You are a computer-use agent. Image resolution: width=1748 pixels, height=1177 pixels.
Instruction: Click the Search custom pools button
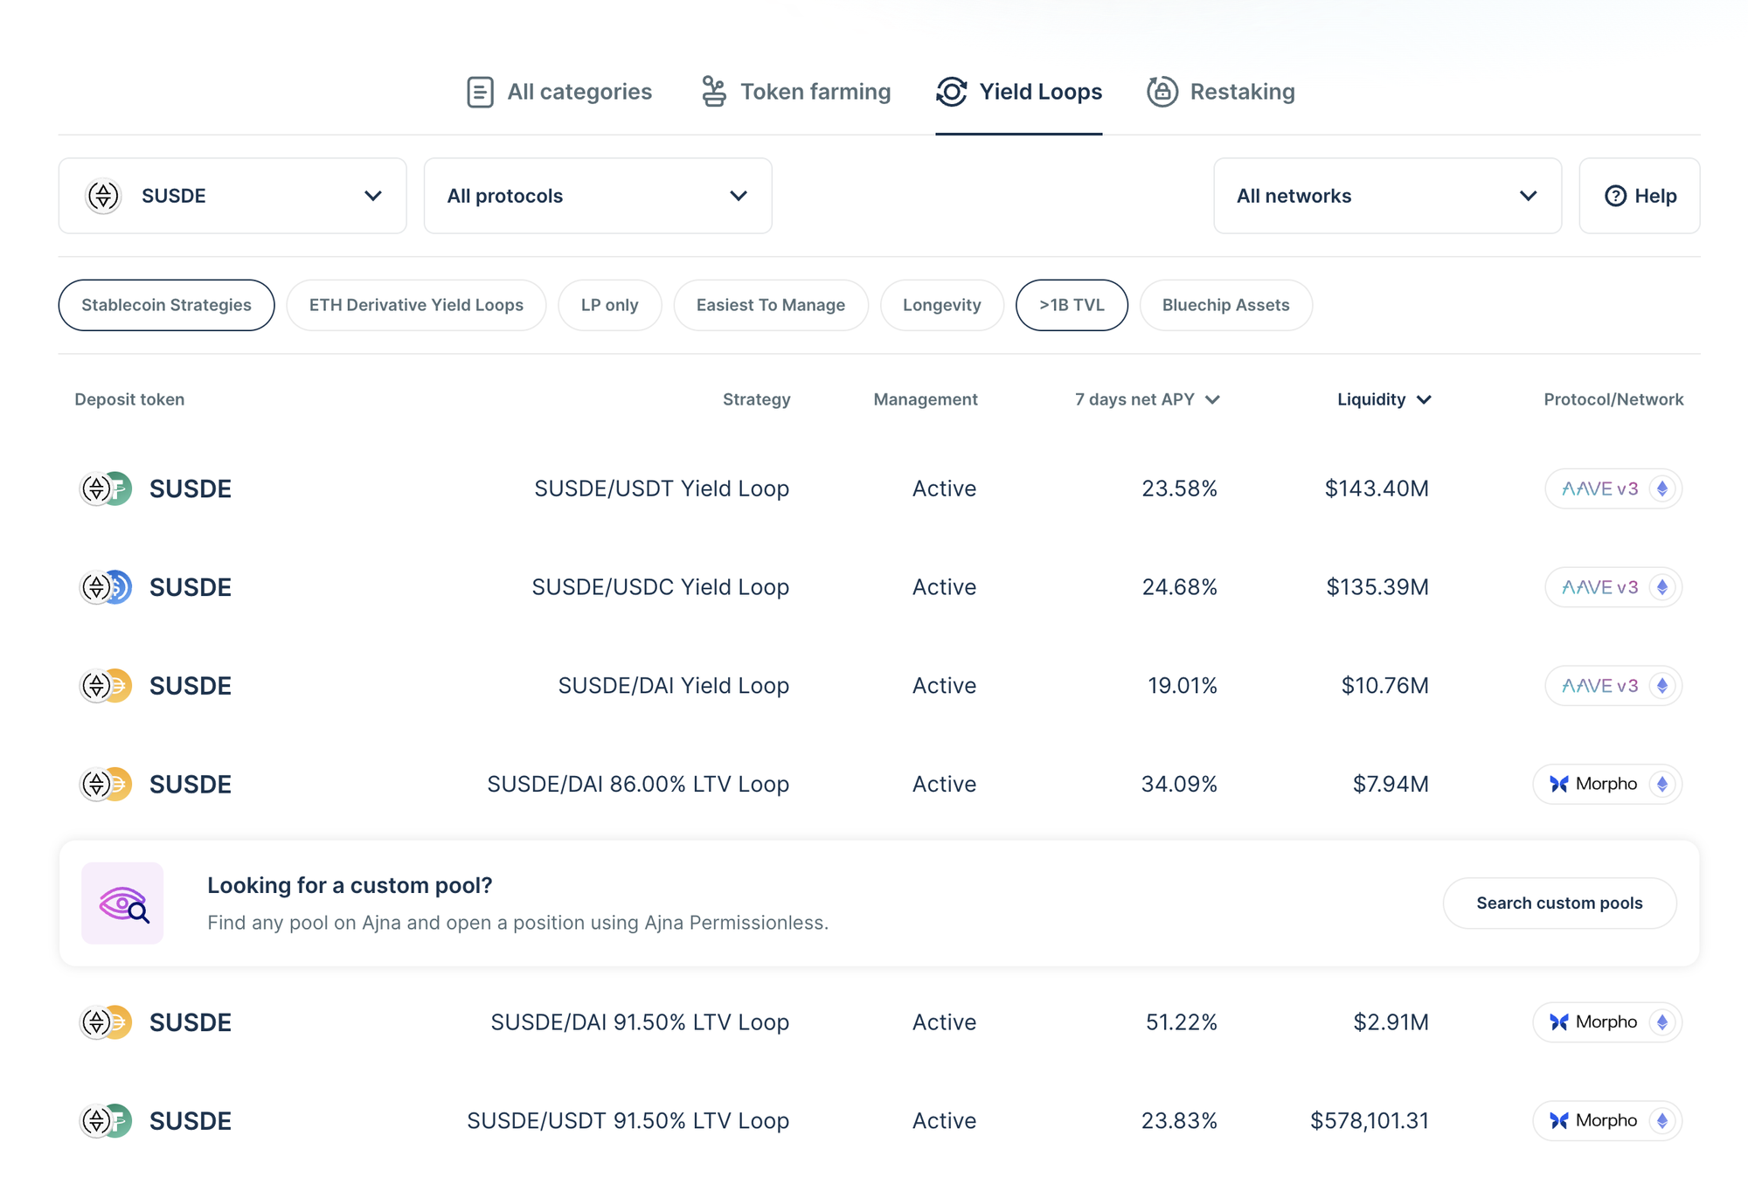(x=1559, y=904)
